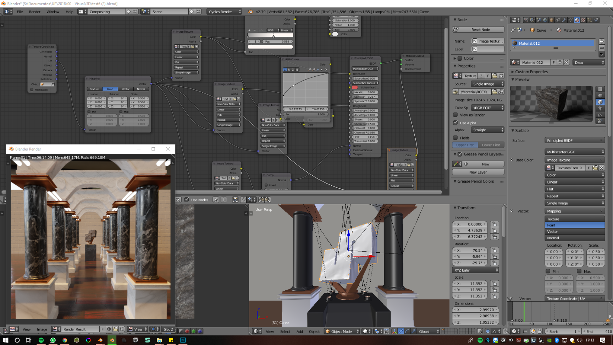Click the Subsurface Color red swatch

point(355,87)
